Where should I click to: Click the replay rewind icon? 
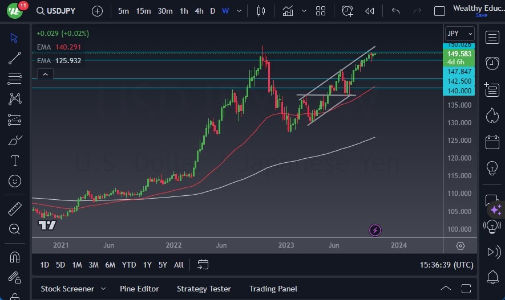click(370, 11)
